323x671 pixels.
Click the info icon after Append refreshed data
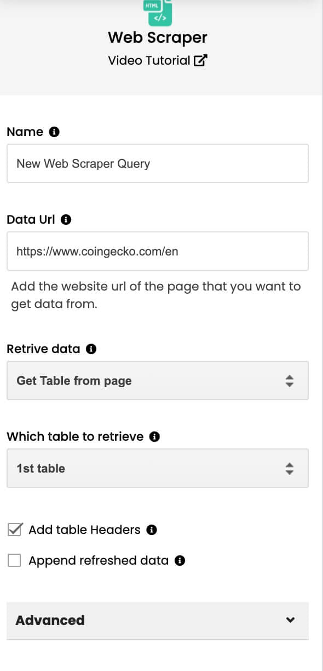(180, 560)
